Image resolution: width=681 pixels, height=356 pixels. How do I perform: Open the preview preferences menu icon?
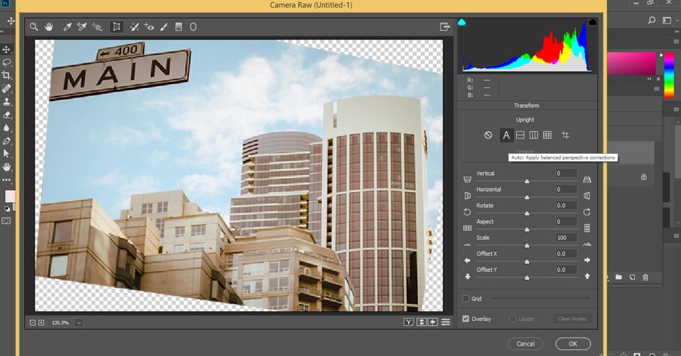446,322
